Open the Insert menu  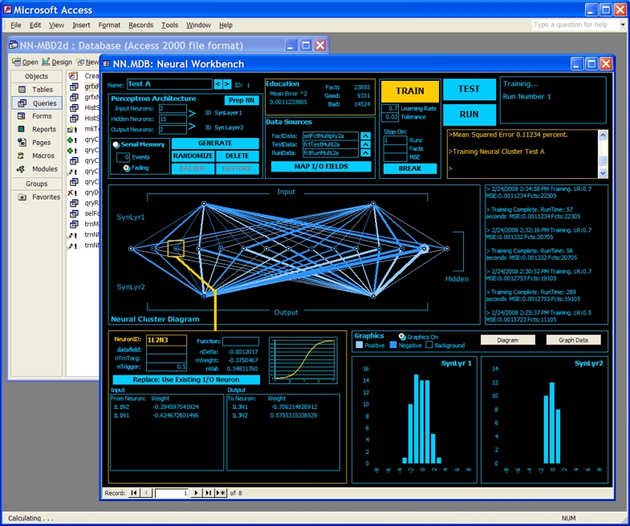tap(81, 25)
